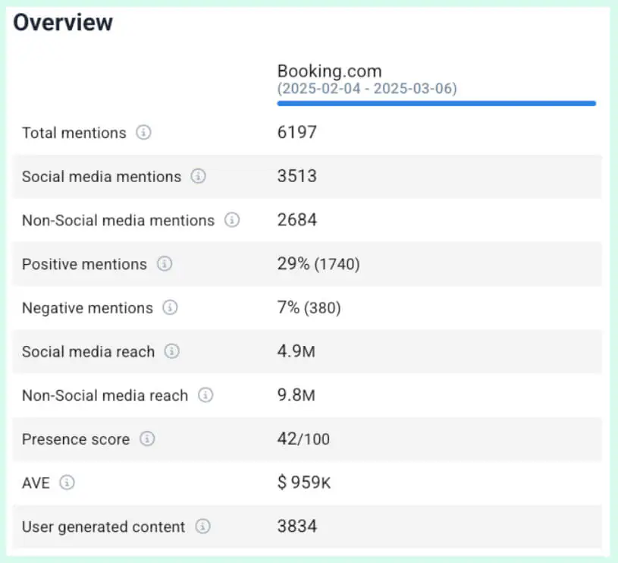Image resolution: width=618 pixels, height=563 pixels.
Task: Click the AVE info icon
Action: (67, 483)
